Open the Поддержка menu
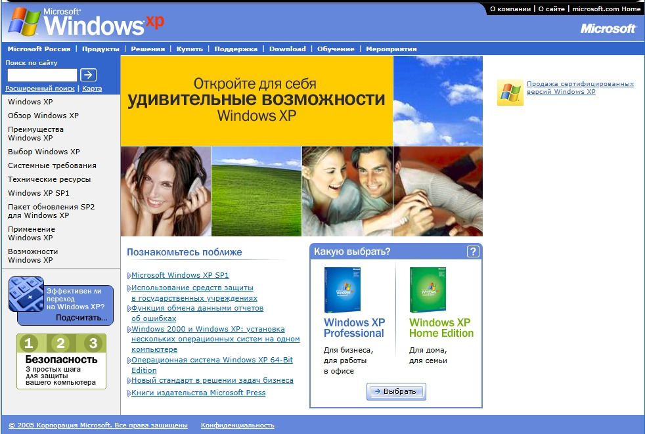 (236, 49)
